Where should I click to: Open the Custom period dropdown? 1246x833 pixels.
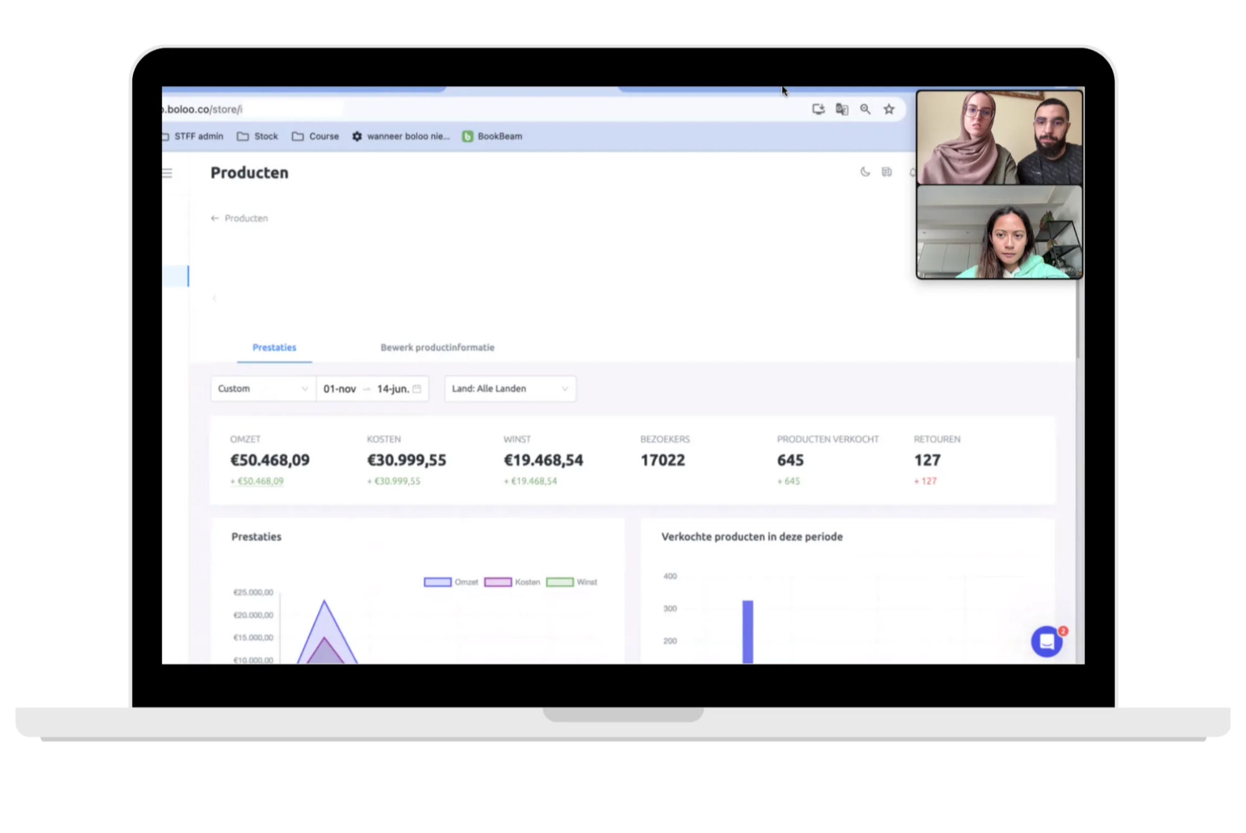pos(263,389)
